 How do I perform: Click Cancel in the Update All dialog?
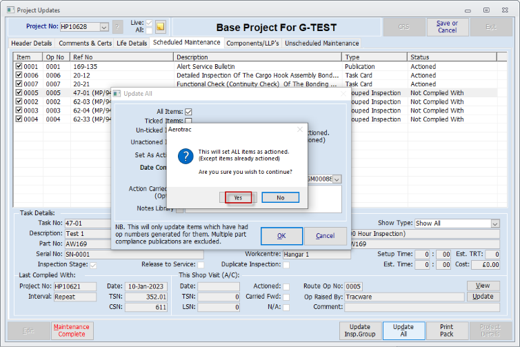point(326,236)
